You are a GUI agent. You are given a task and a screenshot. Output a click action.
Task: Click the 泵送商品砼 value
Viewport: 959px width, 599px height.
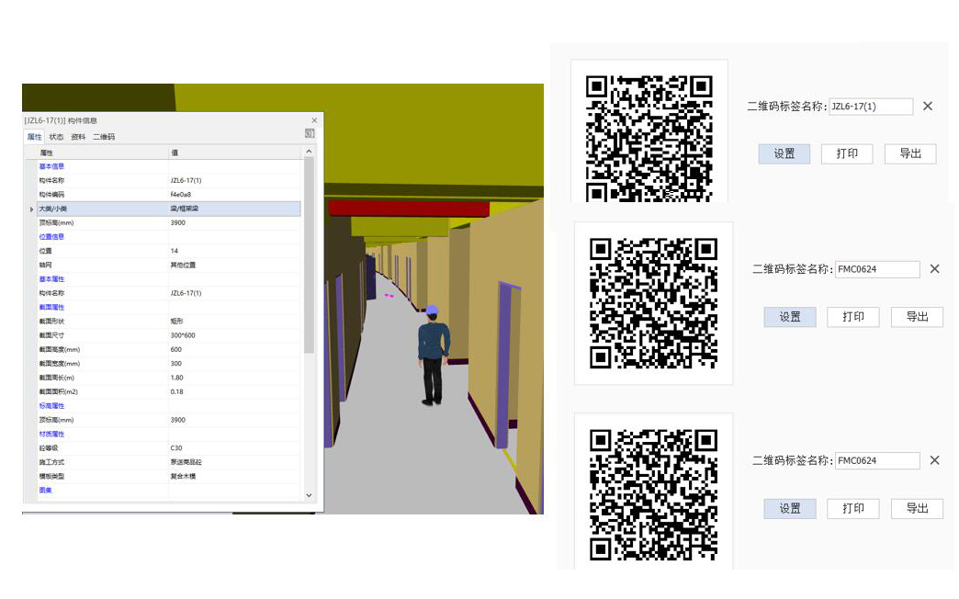coord(186,462)
